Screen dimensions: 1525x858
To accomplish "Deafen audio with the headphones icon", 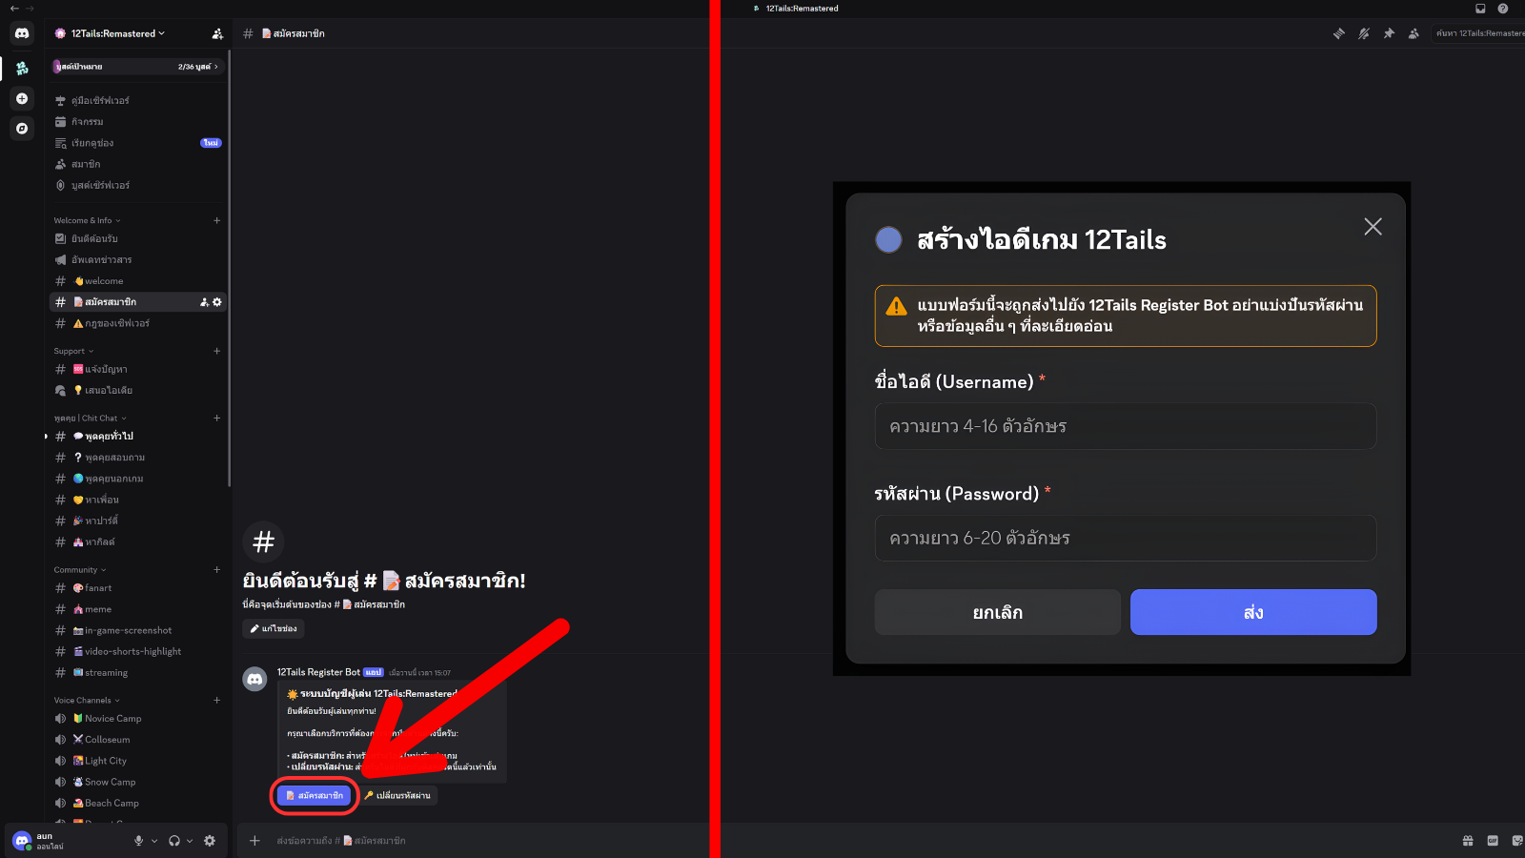I will point(174,841).
